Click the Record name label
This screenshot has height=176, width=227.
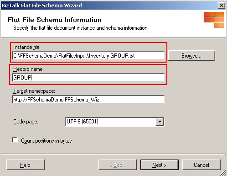tap(28, 69)
